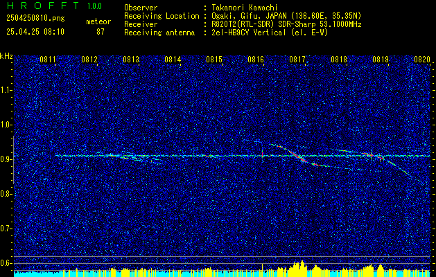The height and width of the screenshot is (277, 436).
Task: Click the 1.1 kHz axis label
Action: pos(6,90)
